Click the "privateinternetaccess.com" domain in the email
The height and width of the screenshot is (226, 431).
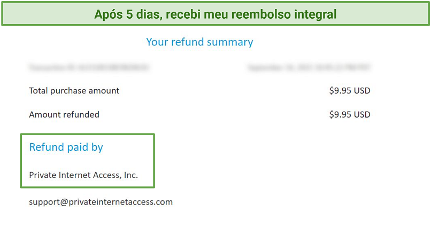(x=121, y=202)
